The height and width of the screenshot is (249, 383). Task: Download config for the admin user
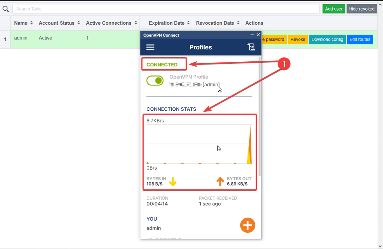click(x=327, y=40)
